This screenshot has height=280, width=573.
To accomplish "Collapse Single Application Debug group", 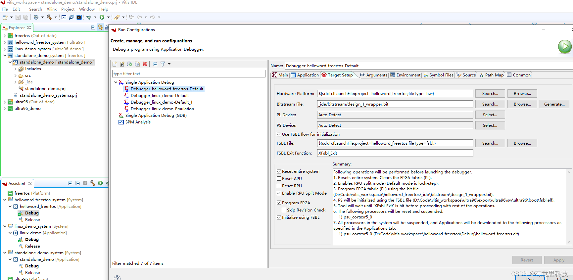I will tap(116, 82).
